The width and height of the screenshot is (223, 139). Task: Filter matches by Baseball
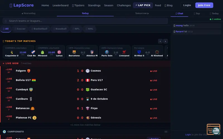(60, 29)
